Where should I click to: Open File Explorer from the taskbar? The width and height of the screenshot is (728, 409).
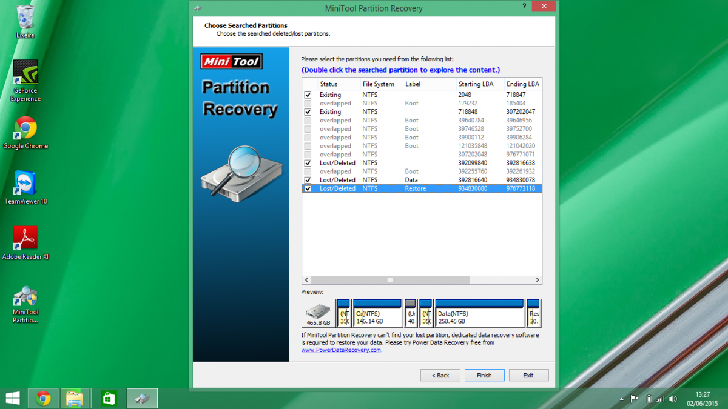[75, 398]
